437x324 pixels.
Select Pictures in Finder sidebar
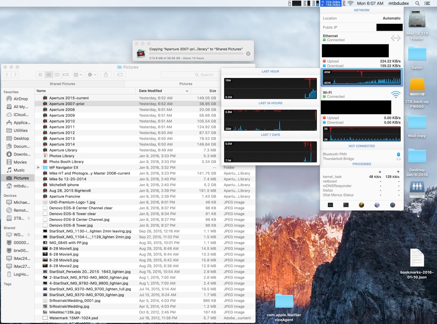pos(17,178)
